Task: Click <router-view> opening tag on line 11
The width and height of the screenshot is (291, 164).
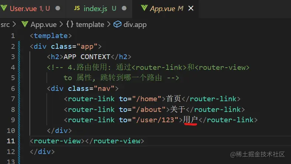Action: tap(57, 141)
